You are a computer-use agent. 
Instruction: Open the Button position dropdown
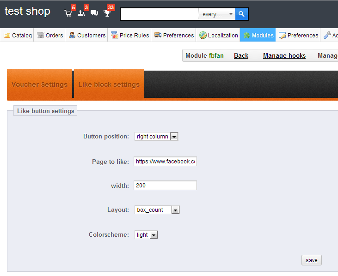pos(156,137)
